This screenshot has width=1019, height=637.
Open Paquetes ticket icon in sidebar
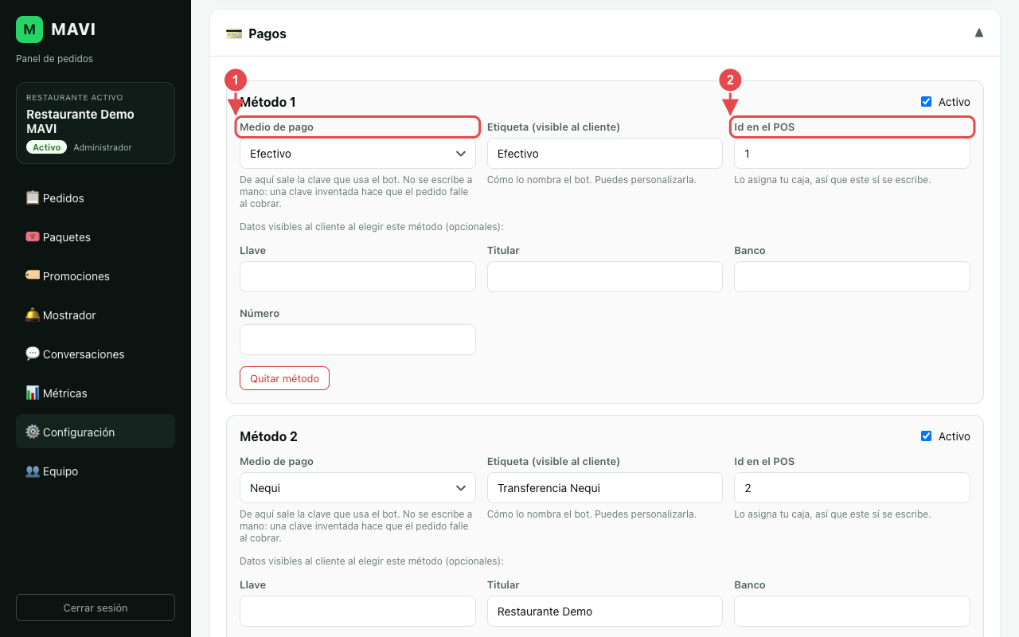[x=33, y=236]
